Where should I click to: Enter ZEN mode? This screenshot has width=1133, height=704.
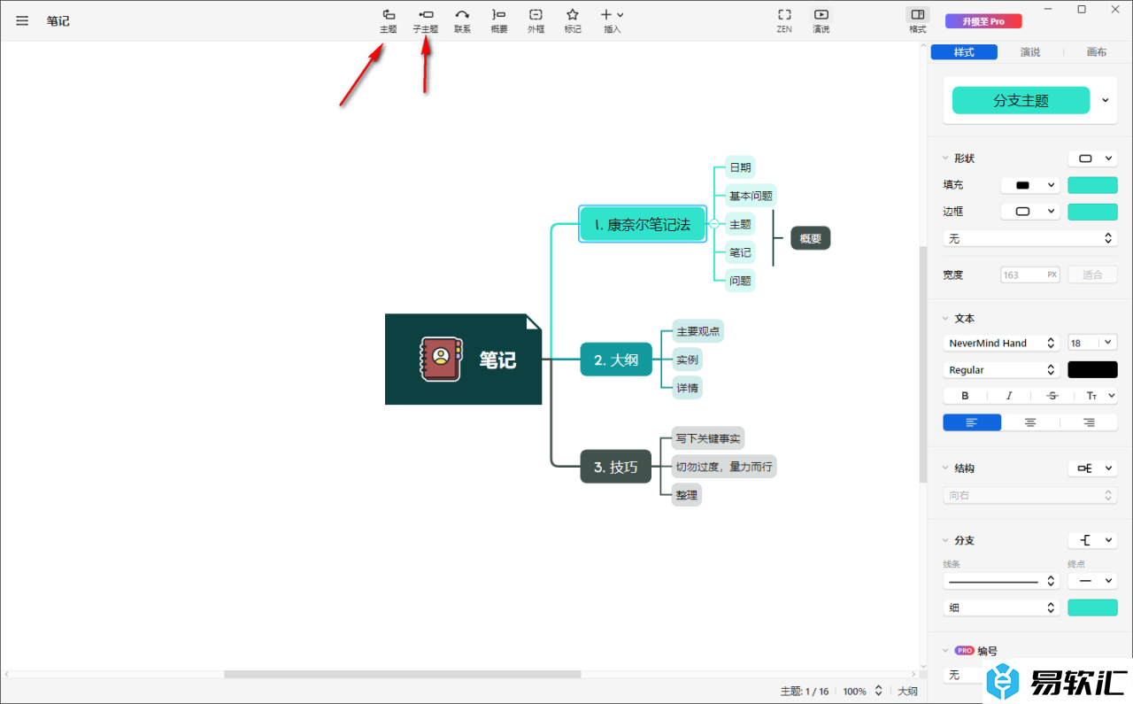[x=784, y=20]
